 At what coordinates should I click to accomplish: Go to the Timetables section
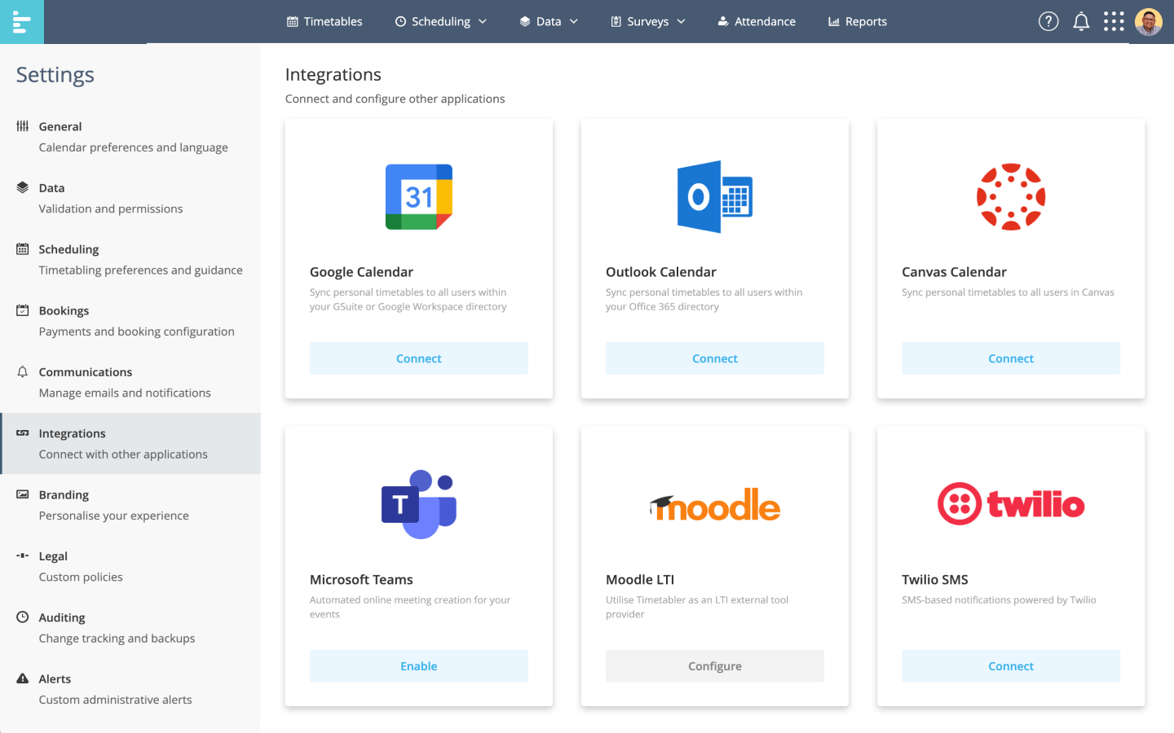[x=324, y=21]
